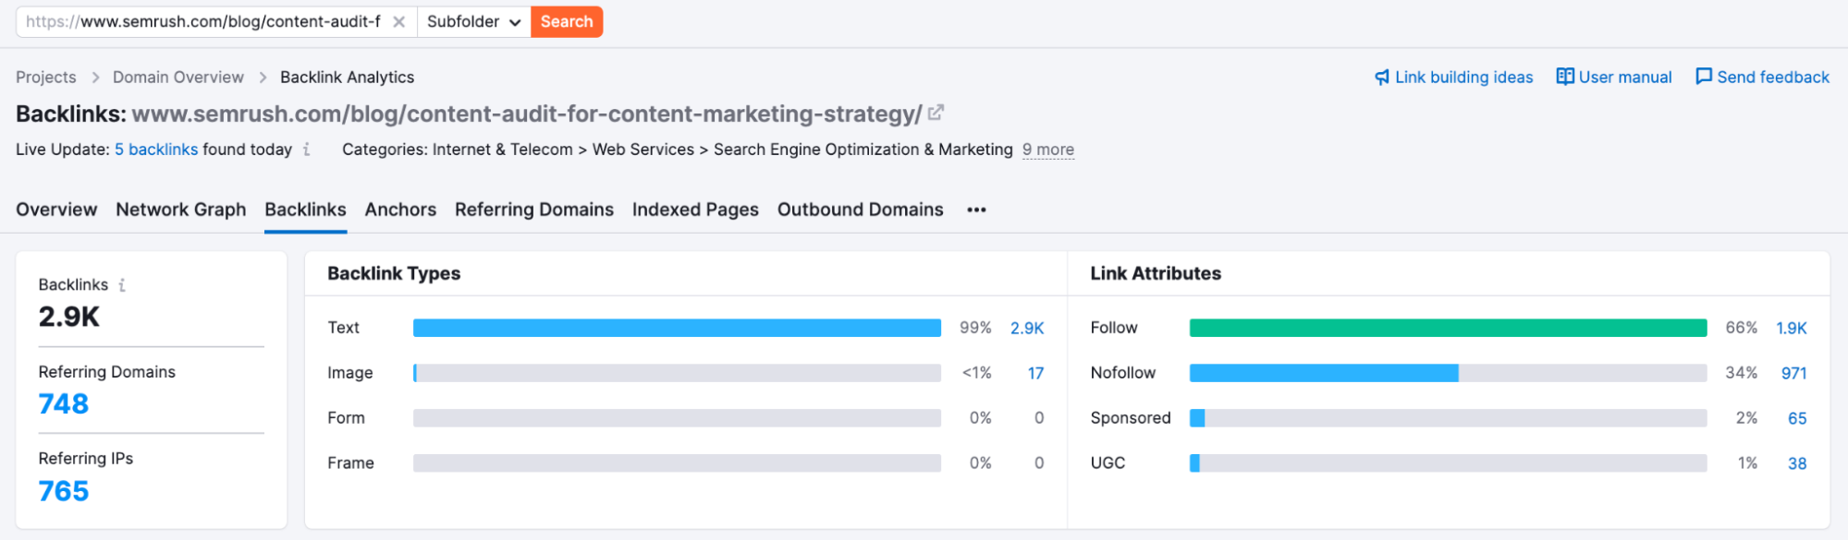Viewport: 1848px width, 540px height.
Task: Clear the URL search field
Action: pyautogui.click(x=398, y=22)
